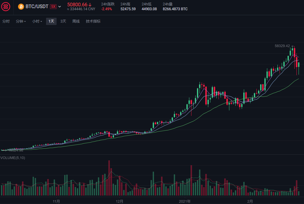Click the 24h volume 8266.4873 BTC

coord(175,9)
